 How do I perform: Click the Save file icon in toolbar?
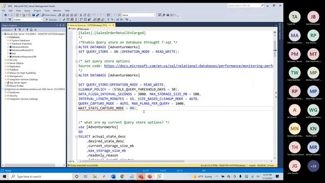(x=34, y=15)
